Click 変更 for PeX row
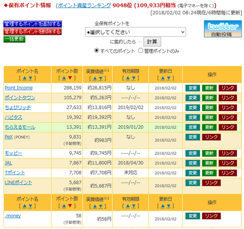 [x=193, y=137]
